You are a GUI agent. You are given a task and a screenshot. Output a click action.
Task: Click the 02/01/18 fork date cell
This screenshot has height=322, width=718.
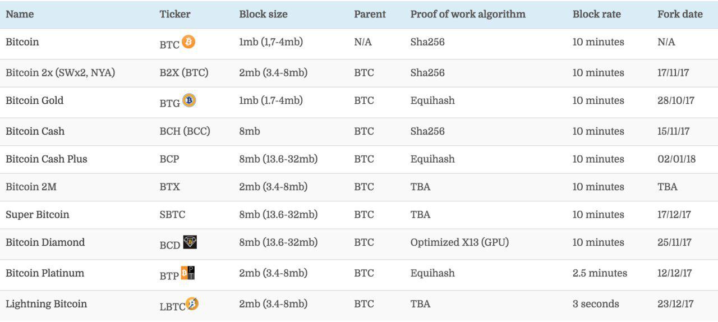pos(676,159)
